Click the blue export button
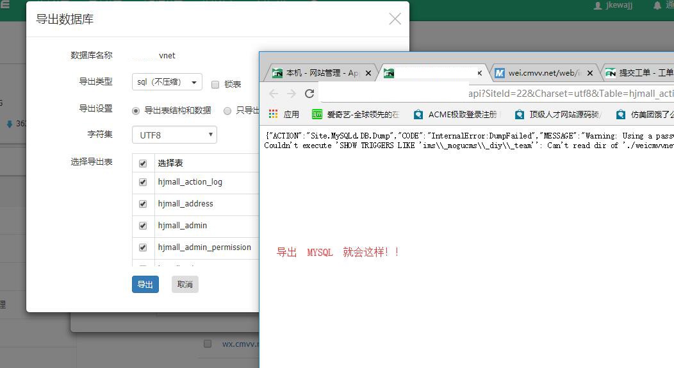 tap(145, 285)
